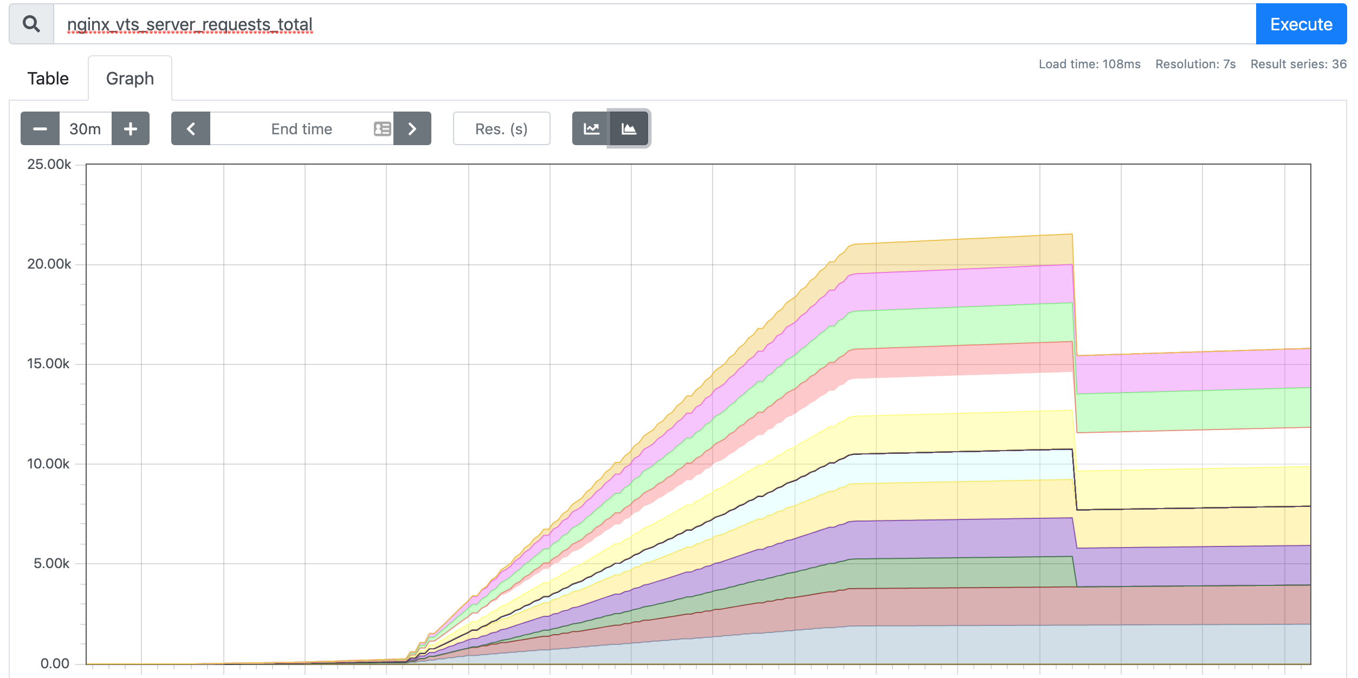Open the end time calendar picker icon
The height and width of the screenshot is (678, 1358).
coord(382,129)
